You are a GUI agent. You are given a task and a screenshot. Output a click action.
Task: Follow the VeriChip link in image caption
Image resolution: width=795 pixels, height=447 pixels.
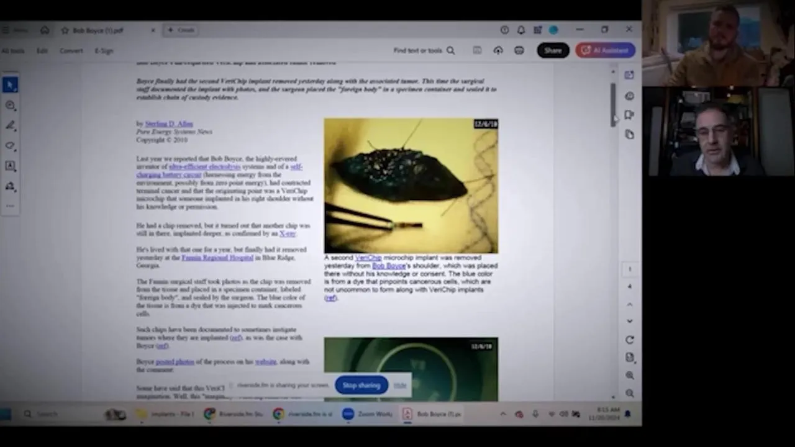368,258
